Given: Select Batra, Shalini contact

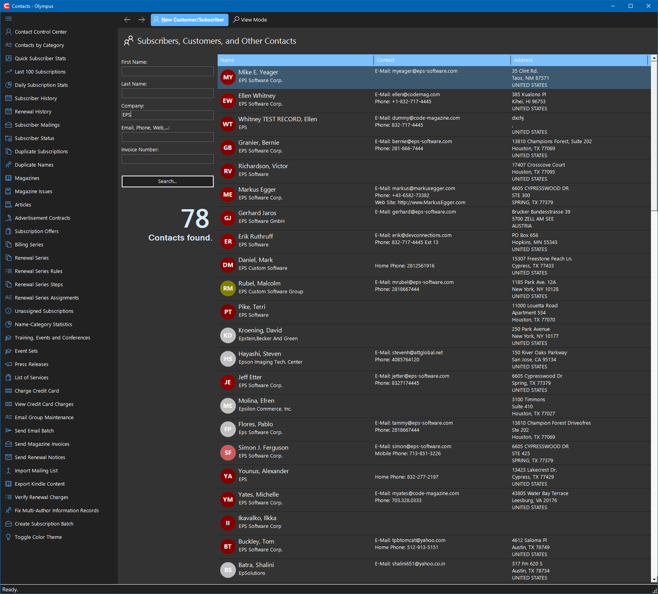Looking at the screenshot, I should pyautogui.click(x=434, y=571).
